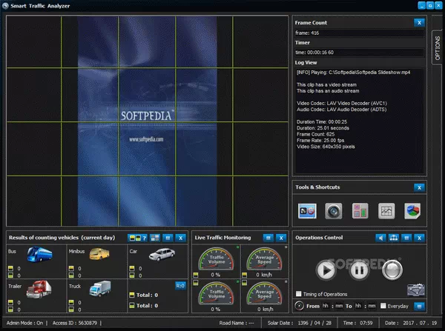Open the pie chart report shortcut
445x331 pixels.
pyautogui.click(x=412, y=211)
